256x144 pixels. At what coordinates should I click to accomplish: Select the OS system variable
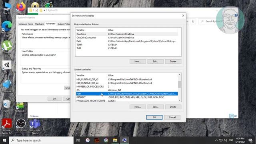(x=127, y=90)
